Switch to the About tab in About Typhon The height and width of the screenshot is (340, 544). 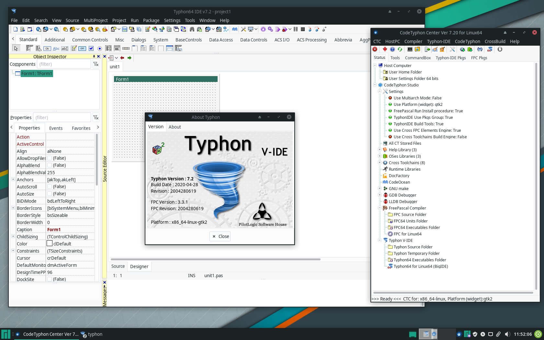[175, 127]
